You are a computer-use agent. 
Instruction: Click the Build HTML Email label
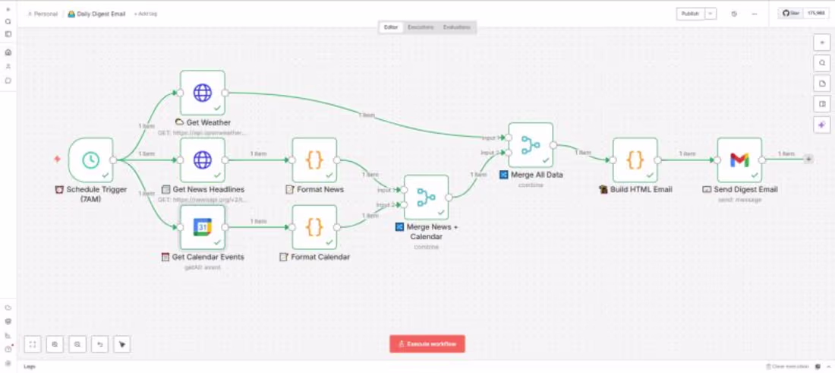[635, 190]
